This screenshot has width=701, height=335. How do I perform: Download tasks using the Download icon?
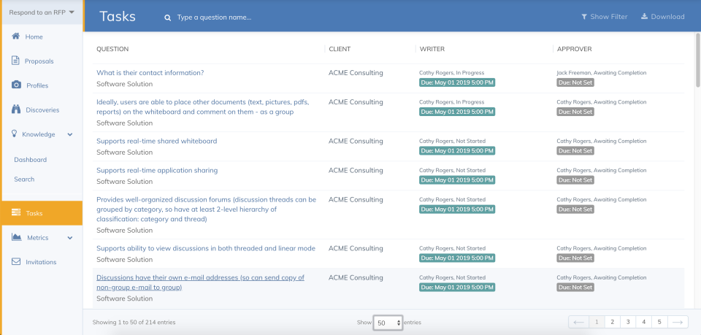(644, 17)
